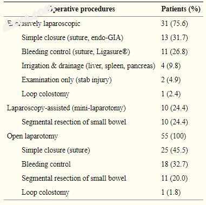This screenshot has height=205, width=206.
Task: Click the value '1 (1.8)'
Action: point(171,193)
